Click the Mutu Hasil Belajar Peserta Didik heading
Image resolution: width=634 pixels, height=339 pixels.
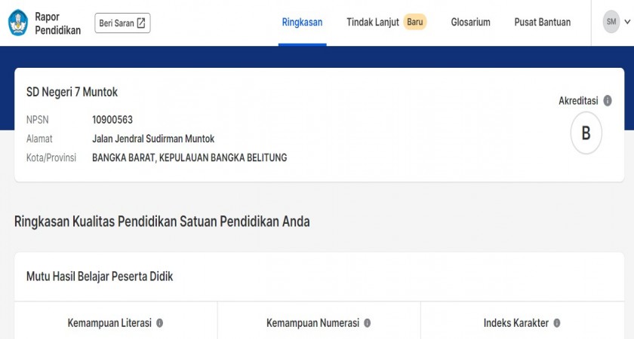(100, 276)
